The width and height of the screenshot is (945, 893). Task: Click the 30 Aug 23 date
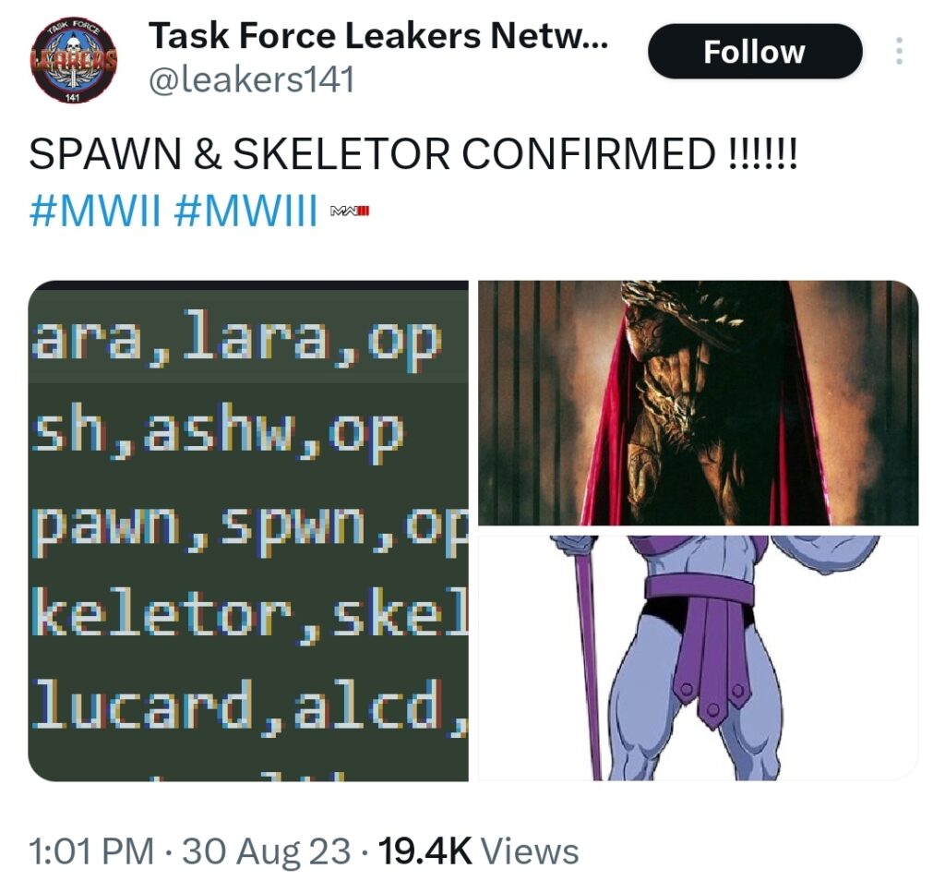point(266,851)
